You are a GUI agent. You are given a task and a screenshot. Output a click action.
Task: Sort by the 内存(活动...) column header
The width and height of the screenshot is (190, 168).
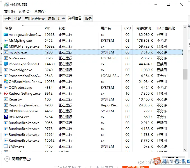[x=144, y=28]
